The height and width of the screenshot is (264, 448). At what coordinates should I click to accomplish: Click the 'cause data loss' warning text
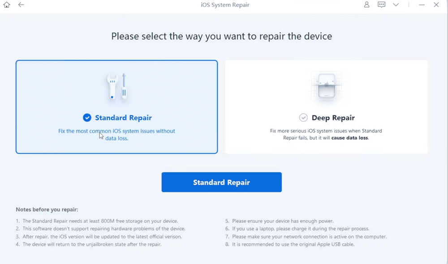(350, 138)
